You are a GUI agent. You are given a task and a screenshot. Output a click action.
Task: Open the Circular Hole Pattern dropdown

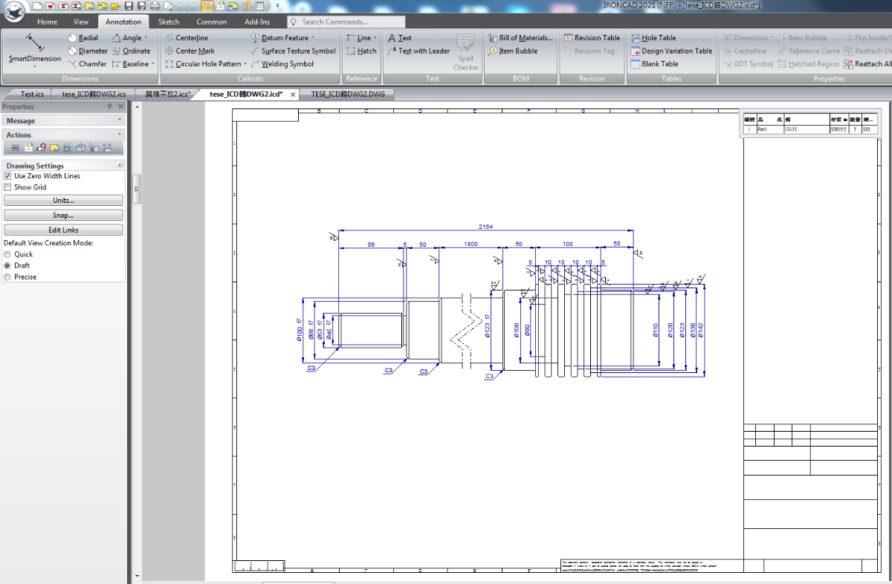click(x=245, y=64)
